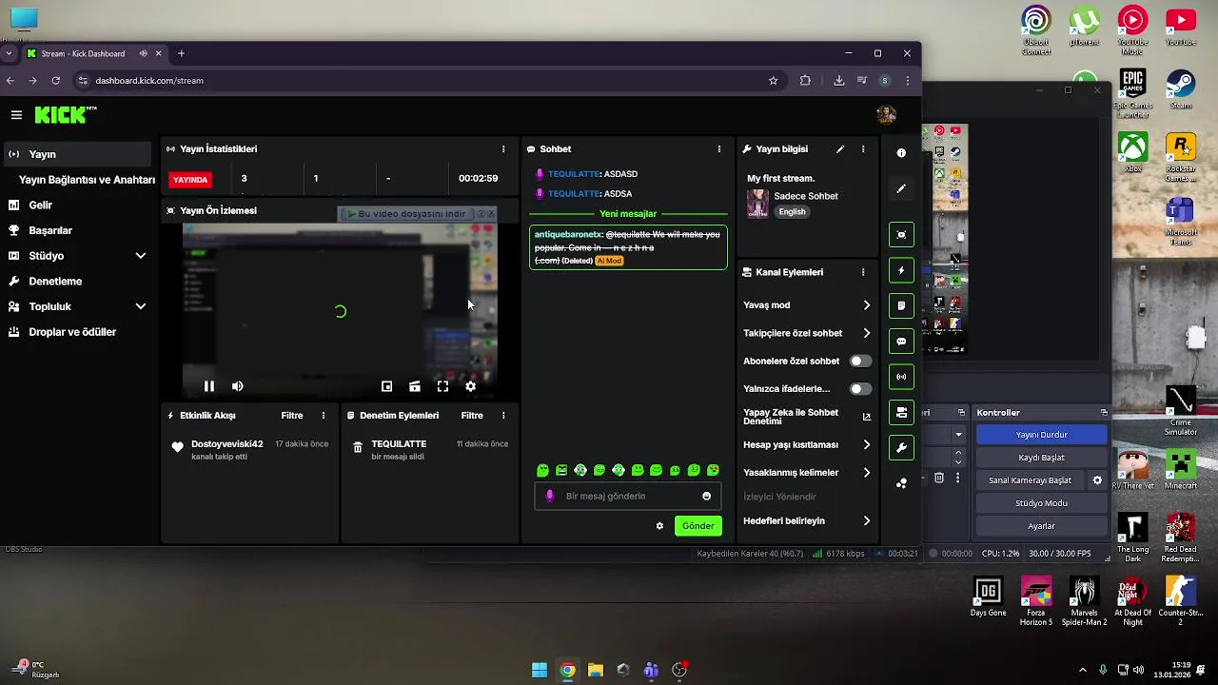Open stream preview settings gear

point(470,386)
